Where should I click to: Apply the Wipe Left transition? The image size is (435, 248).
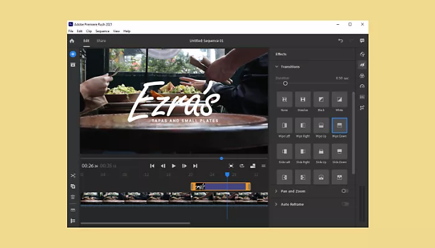[x=285, y=125]
